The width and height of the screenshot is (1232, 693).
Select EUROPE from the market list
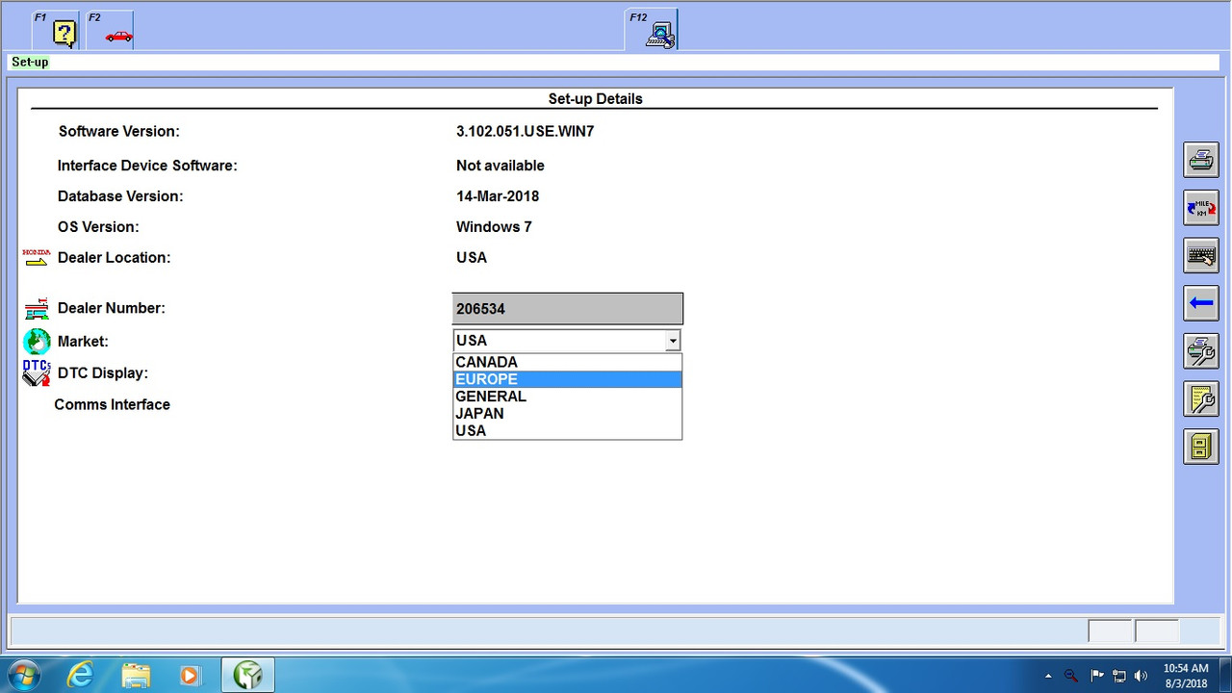point(567,379)
